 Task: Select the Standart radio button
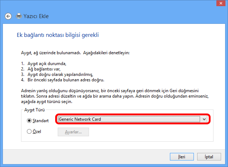[x=29, y=120]
